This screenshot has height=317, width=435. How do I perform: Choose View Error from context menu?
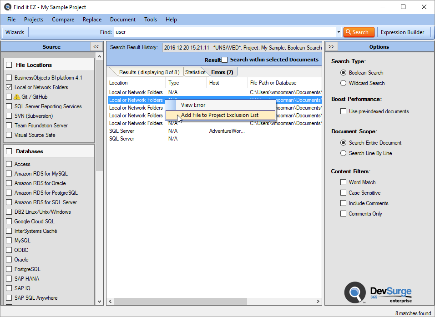(220, 105)
